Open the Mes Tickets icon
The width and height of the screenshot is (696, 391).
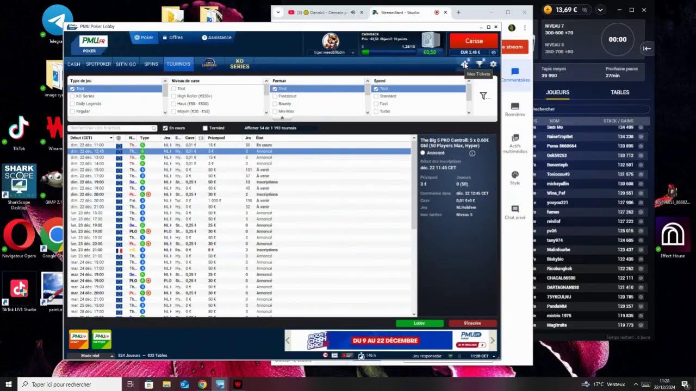[x=464, y=64]
